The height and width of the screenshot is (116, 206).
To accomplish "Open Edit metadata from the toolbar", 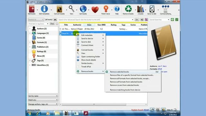I will click(44, 10).
